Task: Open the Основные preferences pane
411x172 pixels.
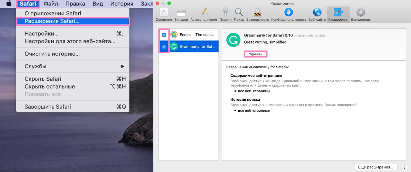Action: (x=164, y=14)
